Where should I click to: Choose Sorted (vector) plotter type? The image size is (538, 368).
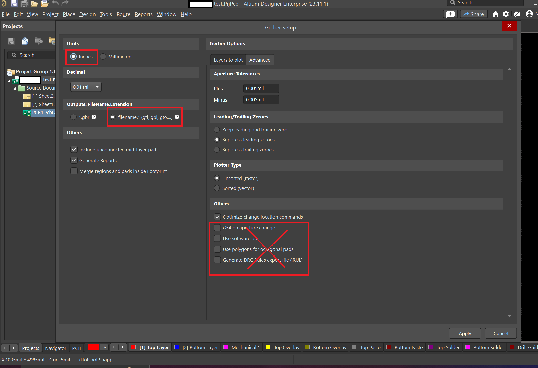click(217, 188)
